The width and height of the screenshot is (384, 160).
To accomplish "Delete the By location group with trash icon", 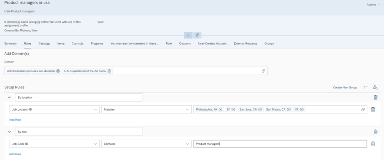I will [x=375, y=97].
